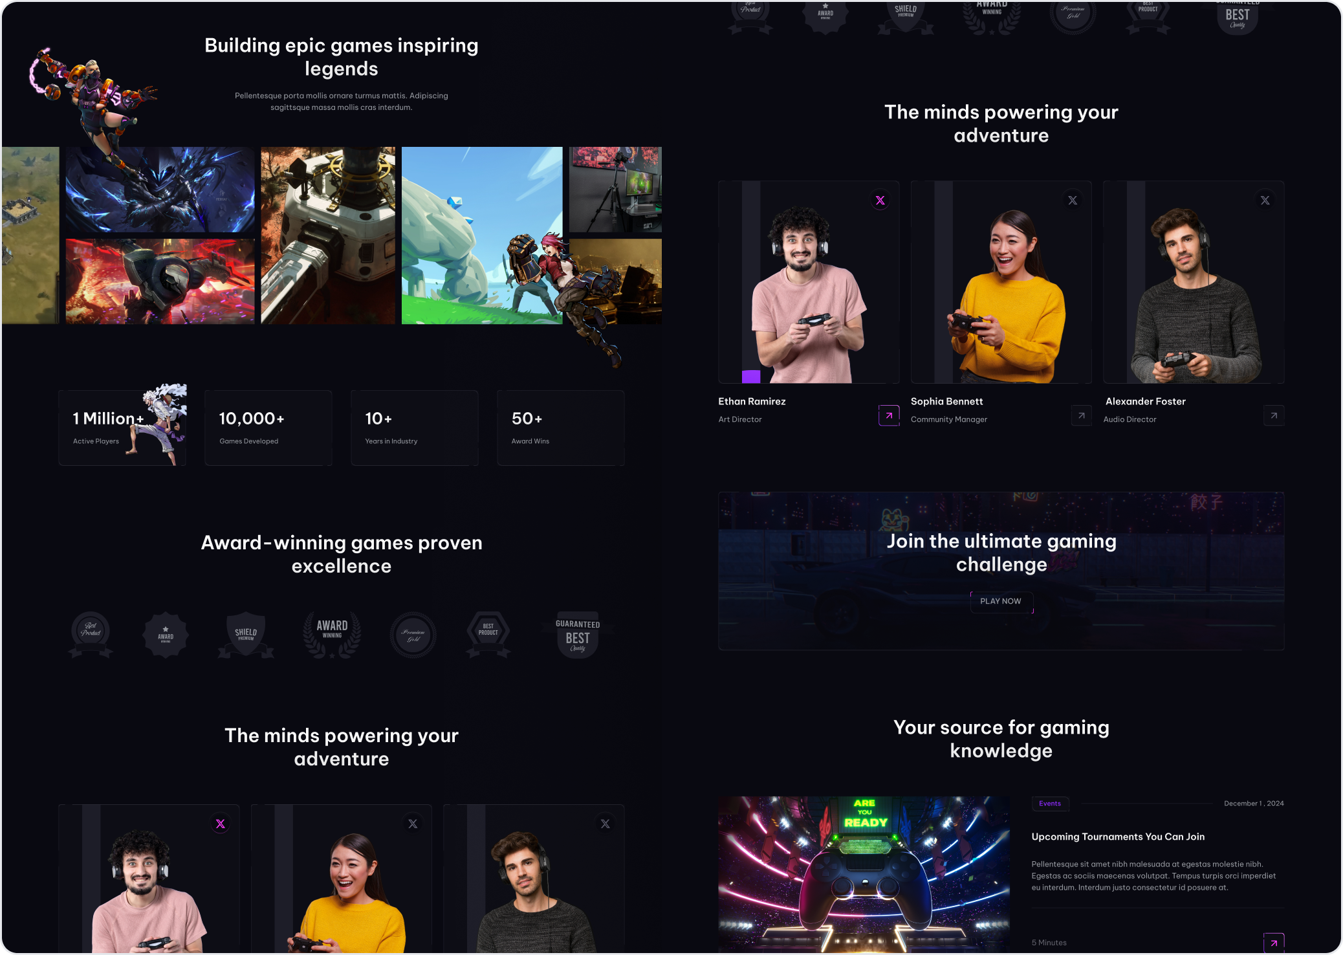Click the PLAY NOW button
The width and height of the screenshot is (1343, 955).
[x=1001, y=602]
